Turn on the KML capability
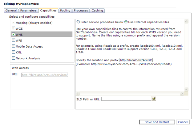194x127 pixels. pos(14,52)
